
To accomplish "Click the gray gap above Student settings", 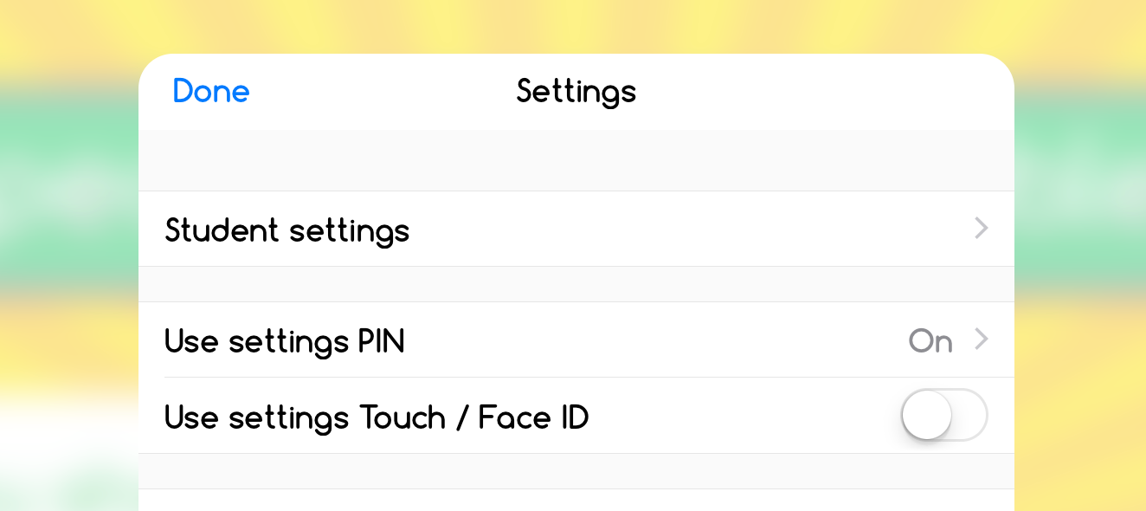I will pyautogui.click(x=576, y=160).
